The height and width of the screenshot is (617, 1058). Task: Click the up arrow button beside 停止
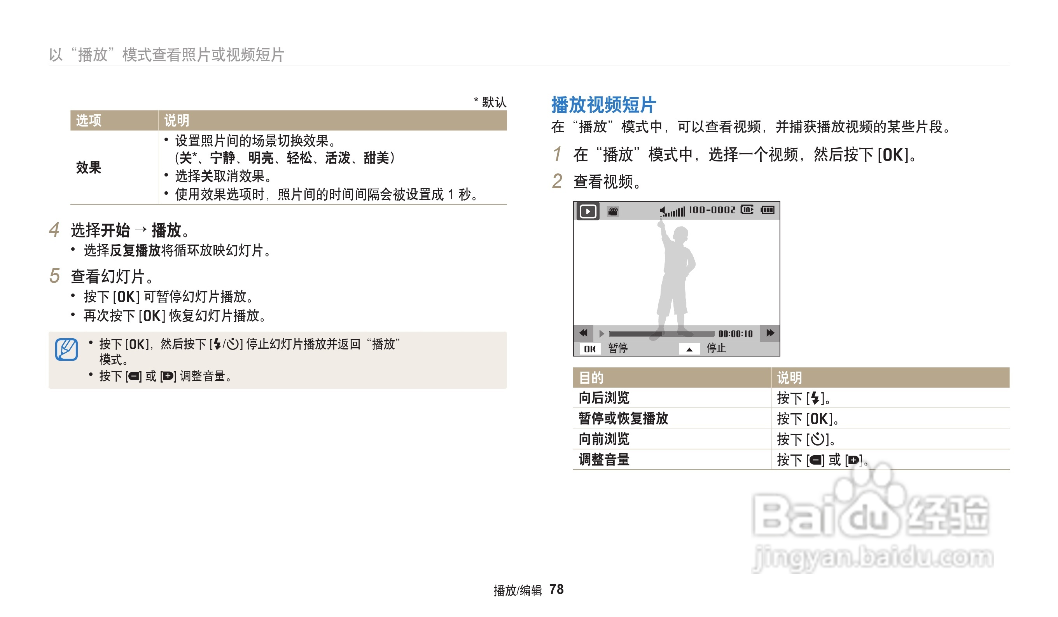pyautogui.click(x=690, y=350)
